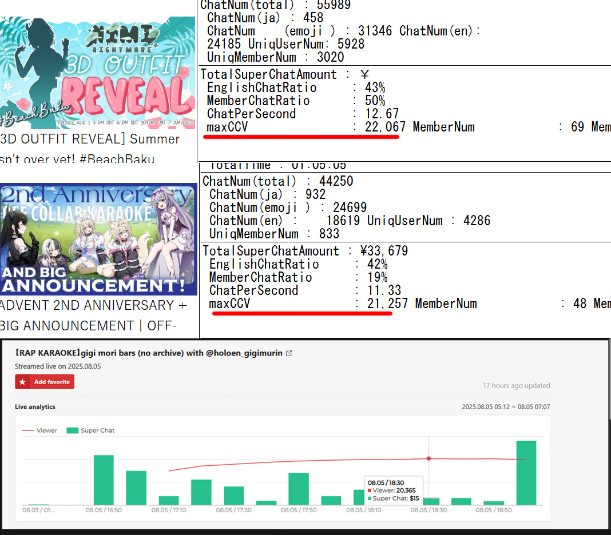
Task: Click TotalSuperChatAmount '¥33,679'
Action: 384,251
